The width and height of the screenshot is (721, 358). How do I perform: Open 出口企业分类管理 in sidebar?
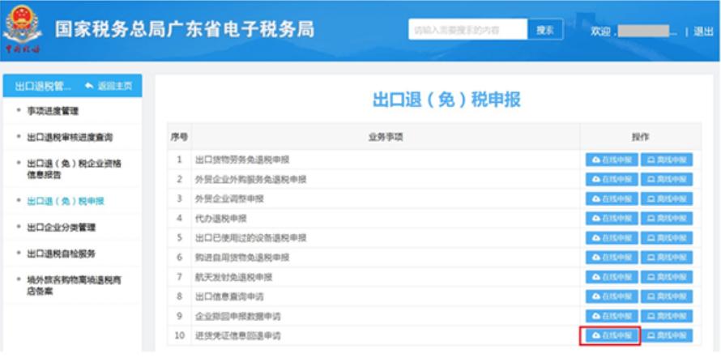coord(61,227)
